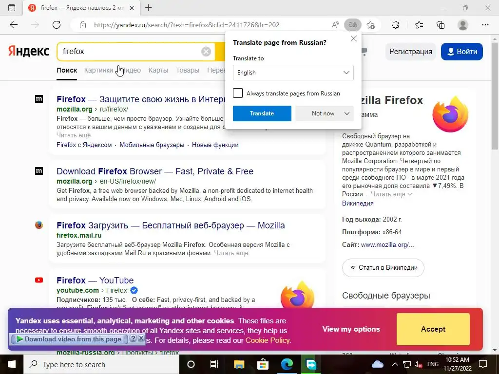This screenshot has height=374, width=499.
Task: Open Read aloud icon in address bar
Action: point(335,25)
